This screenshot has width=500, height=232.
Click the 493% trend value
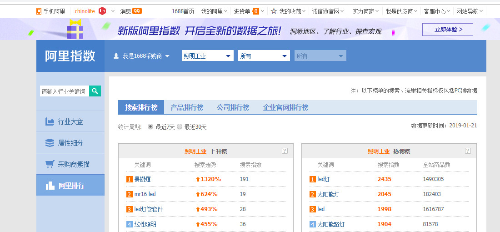point(207,209)
